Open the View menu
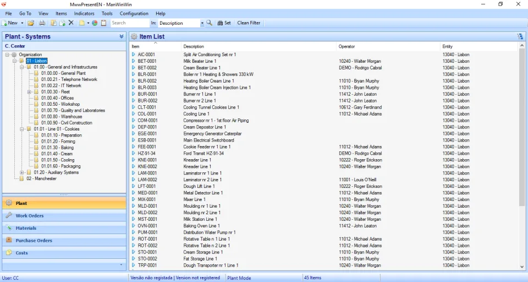Screen dimensions: 528x282 click(43, 13)
